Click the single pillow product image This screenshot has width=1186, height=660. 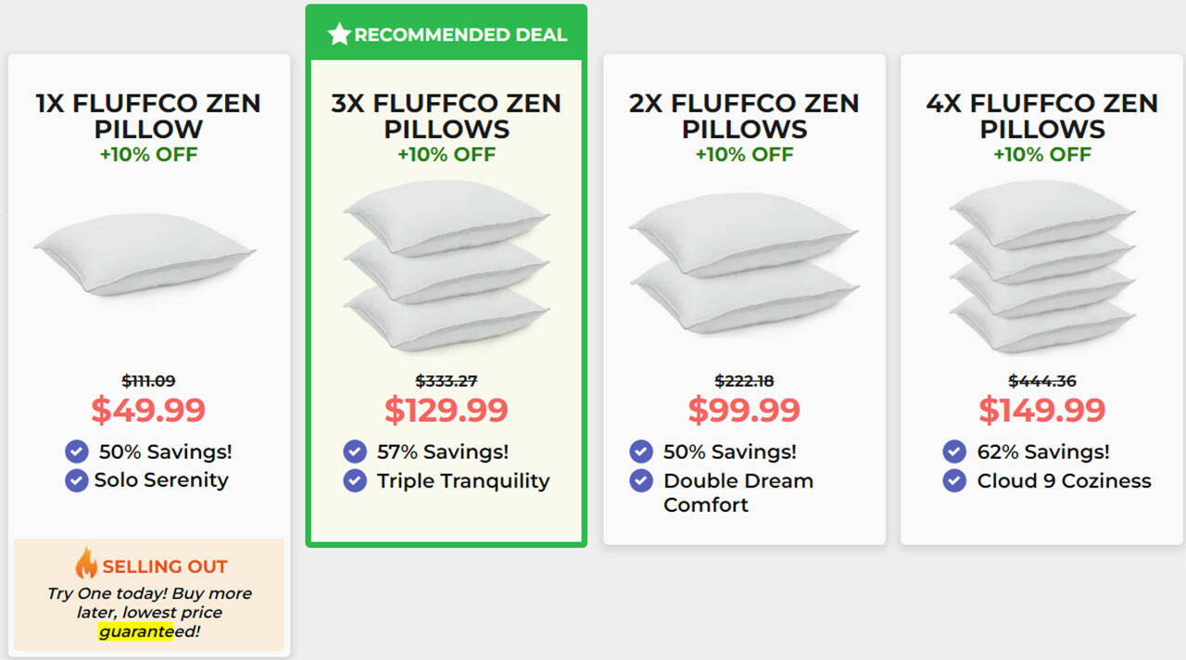click(x=145, y=254)
